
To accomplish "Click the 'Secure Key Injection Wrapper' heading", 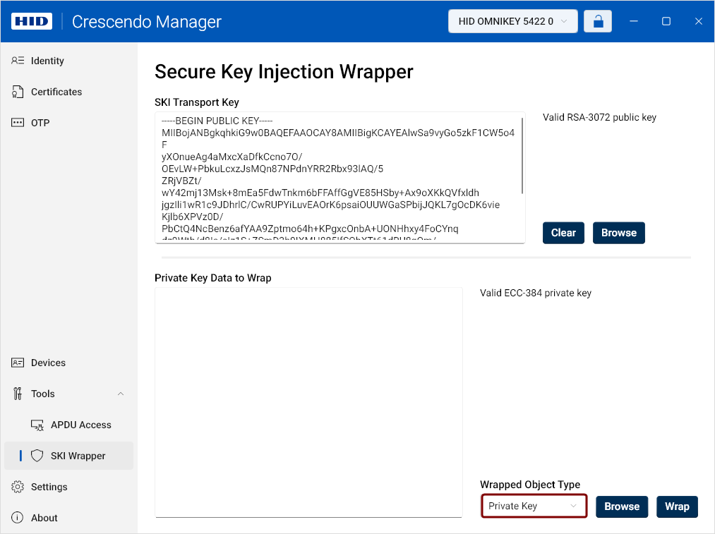I will [x=284, y=72].
